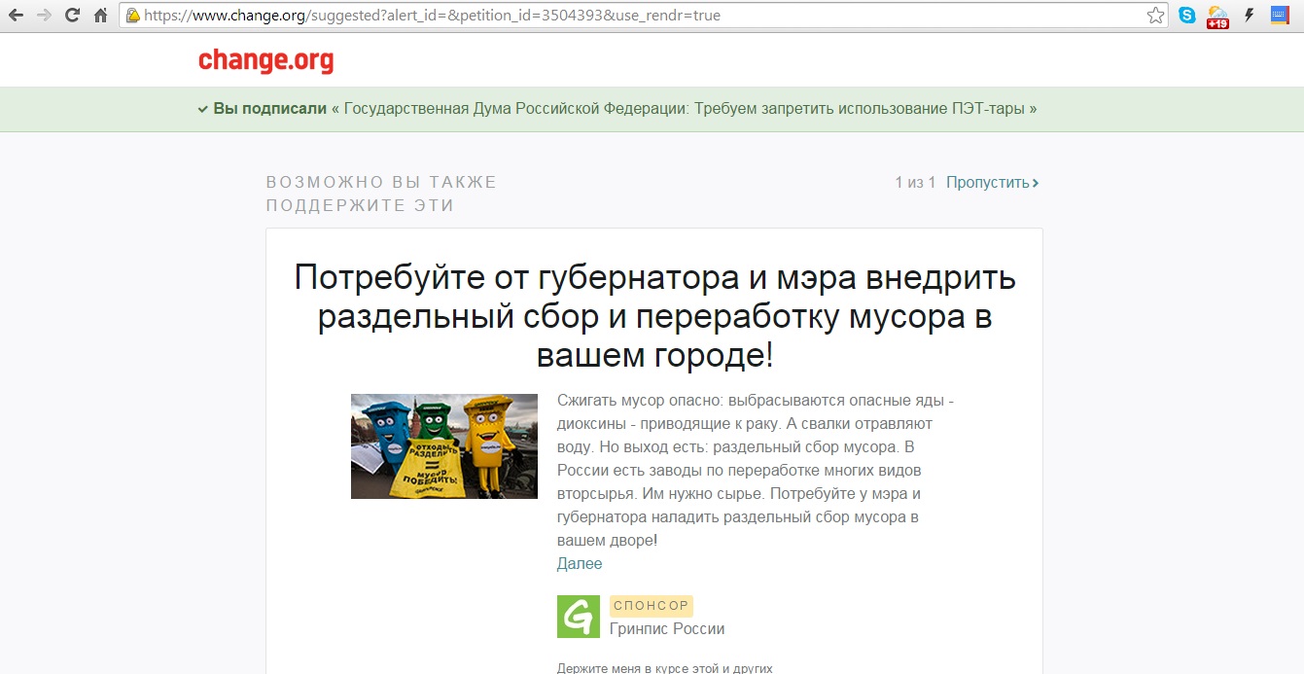Go back using browser back arrow
1304x674 pixels.
16,16
